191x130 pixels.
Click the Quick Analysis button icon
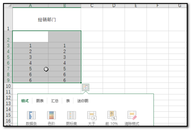[86, 87]
